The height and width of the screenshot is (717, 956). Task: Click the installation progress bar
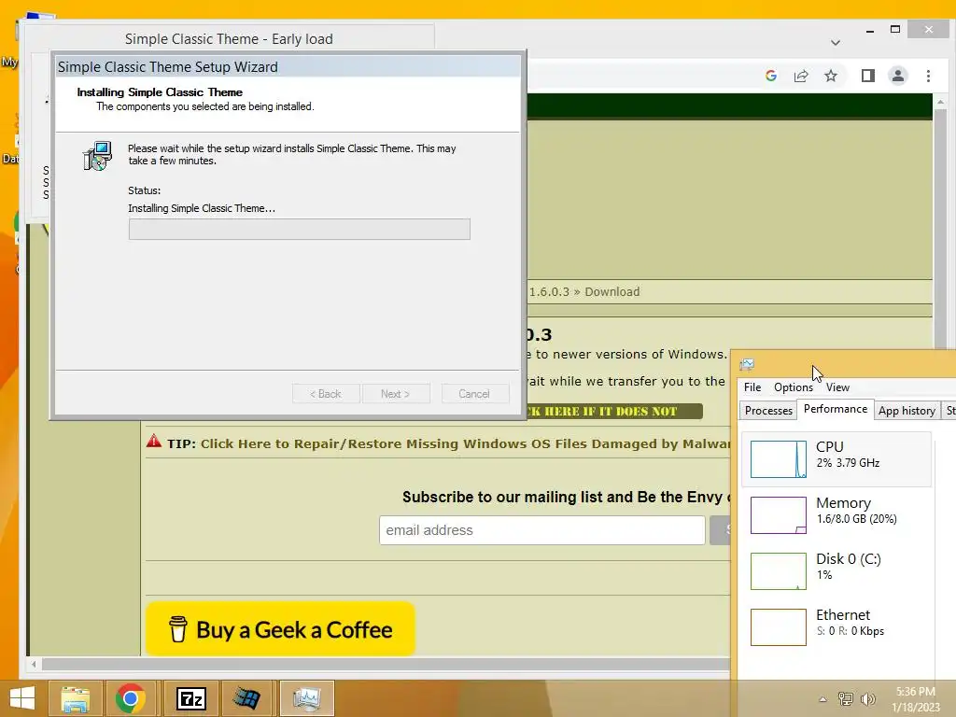point(300,230)
